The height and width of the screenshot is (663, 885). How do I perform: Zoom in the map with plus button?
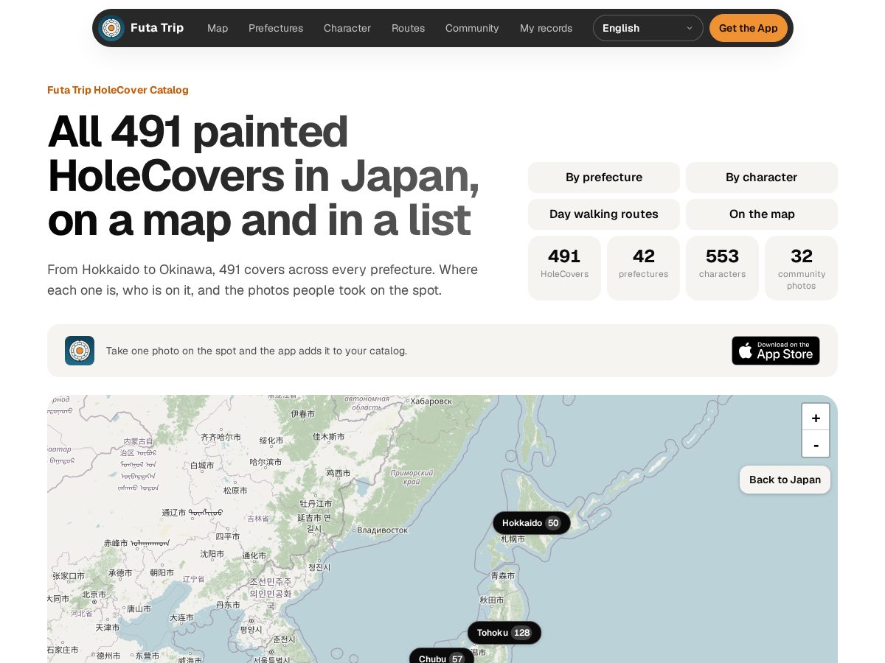[816, 417]
